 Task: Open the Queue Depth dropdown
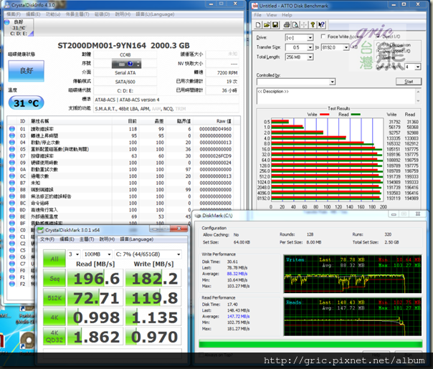pyautogui.click(x=418, y=67)
